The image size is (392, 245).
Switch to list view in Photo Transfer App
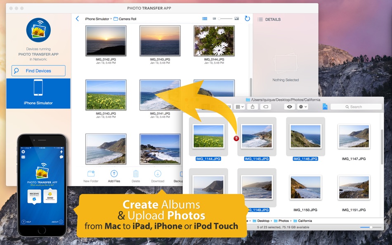click(x=205, y=18)
